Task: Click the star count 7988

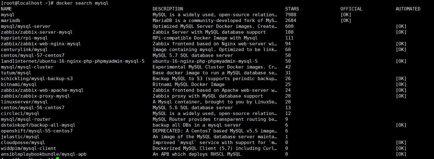Action: tap(290, 15)
